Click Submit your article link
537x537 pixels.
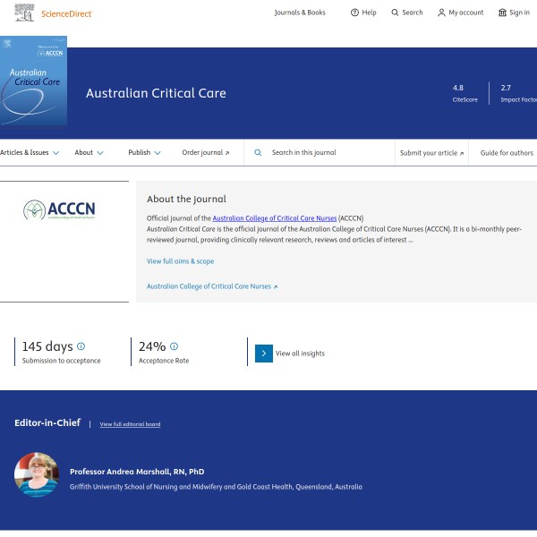[431, 153]
